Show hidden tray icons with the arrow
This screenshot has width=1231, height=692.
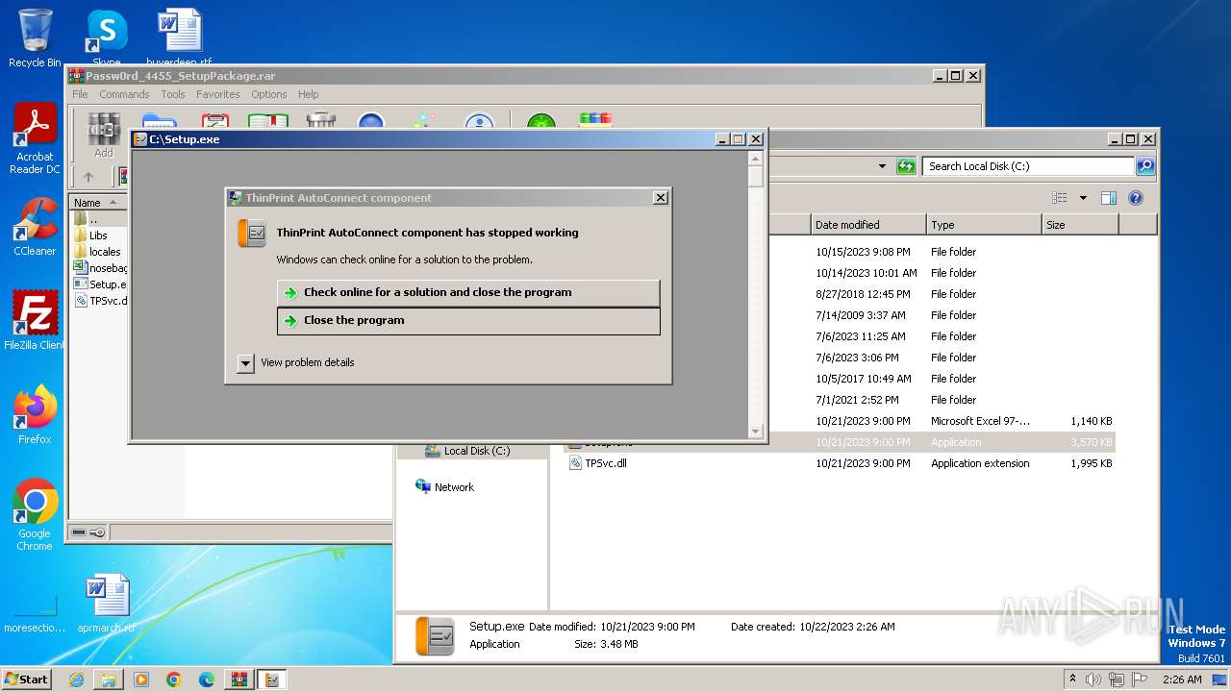[x=1072, y=680]
